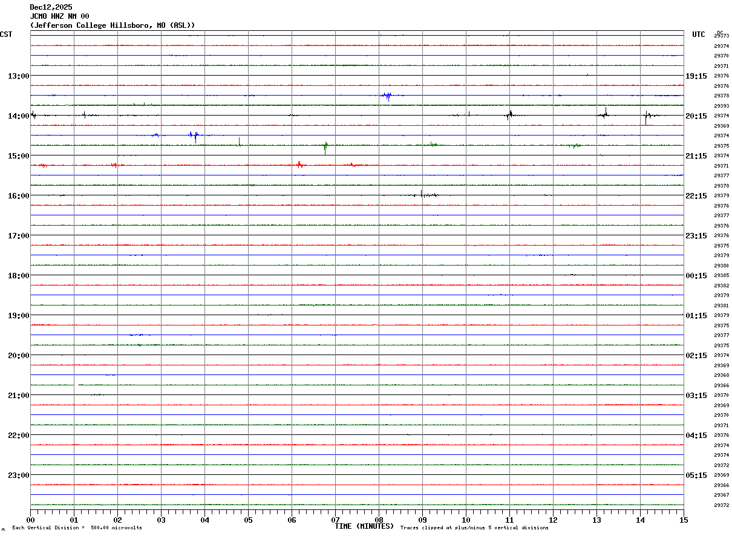Click the 20:15 UTC time label
This screenshot has width=732, height=536.
[696, 116]
